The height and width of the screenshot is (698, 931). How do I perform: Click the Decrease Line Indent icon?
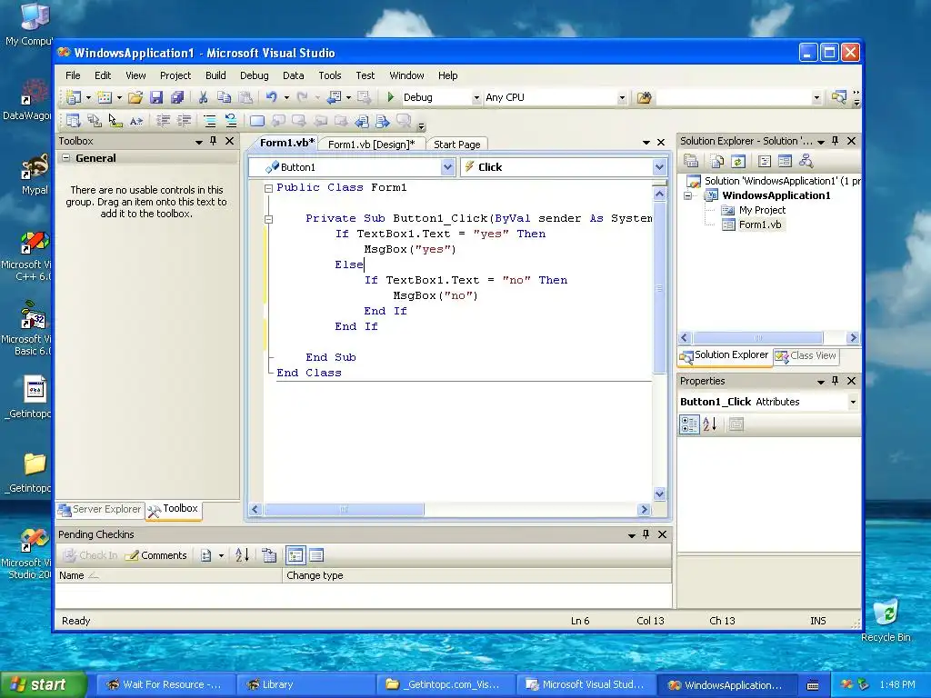pyautogui.click(x=163, y=121)
